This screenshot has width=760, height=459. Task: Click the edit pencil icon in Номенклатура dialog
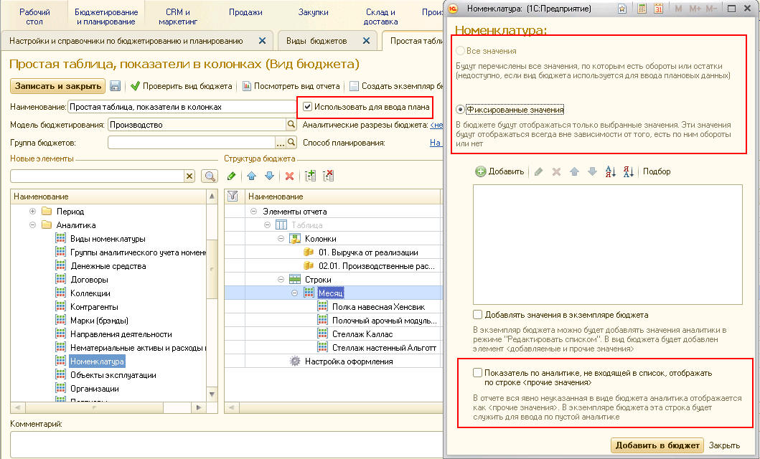click(x=538, y=171)
